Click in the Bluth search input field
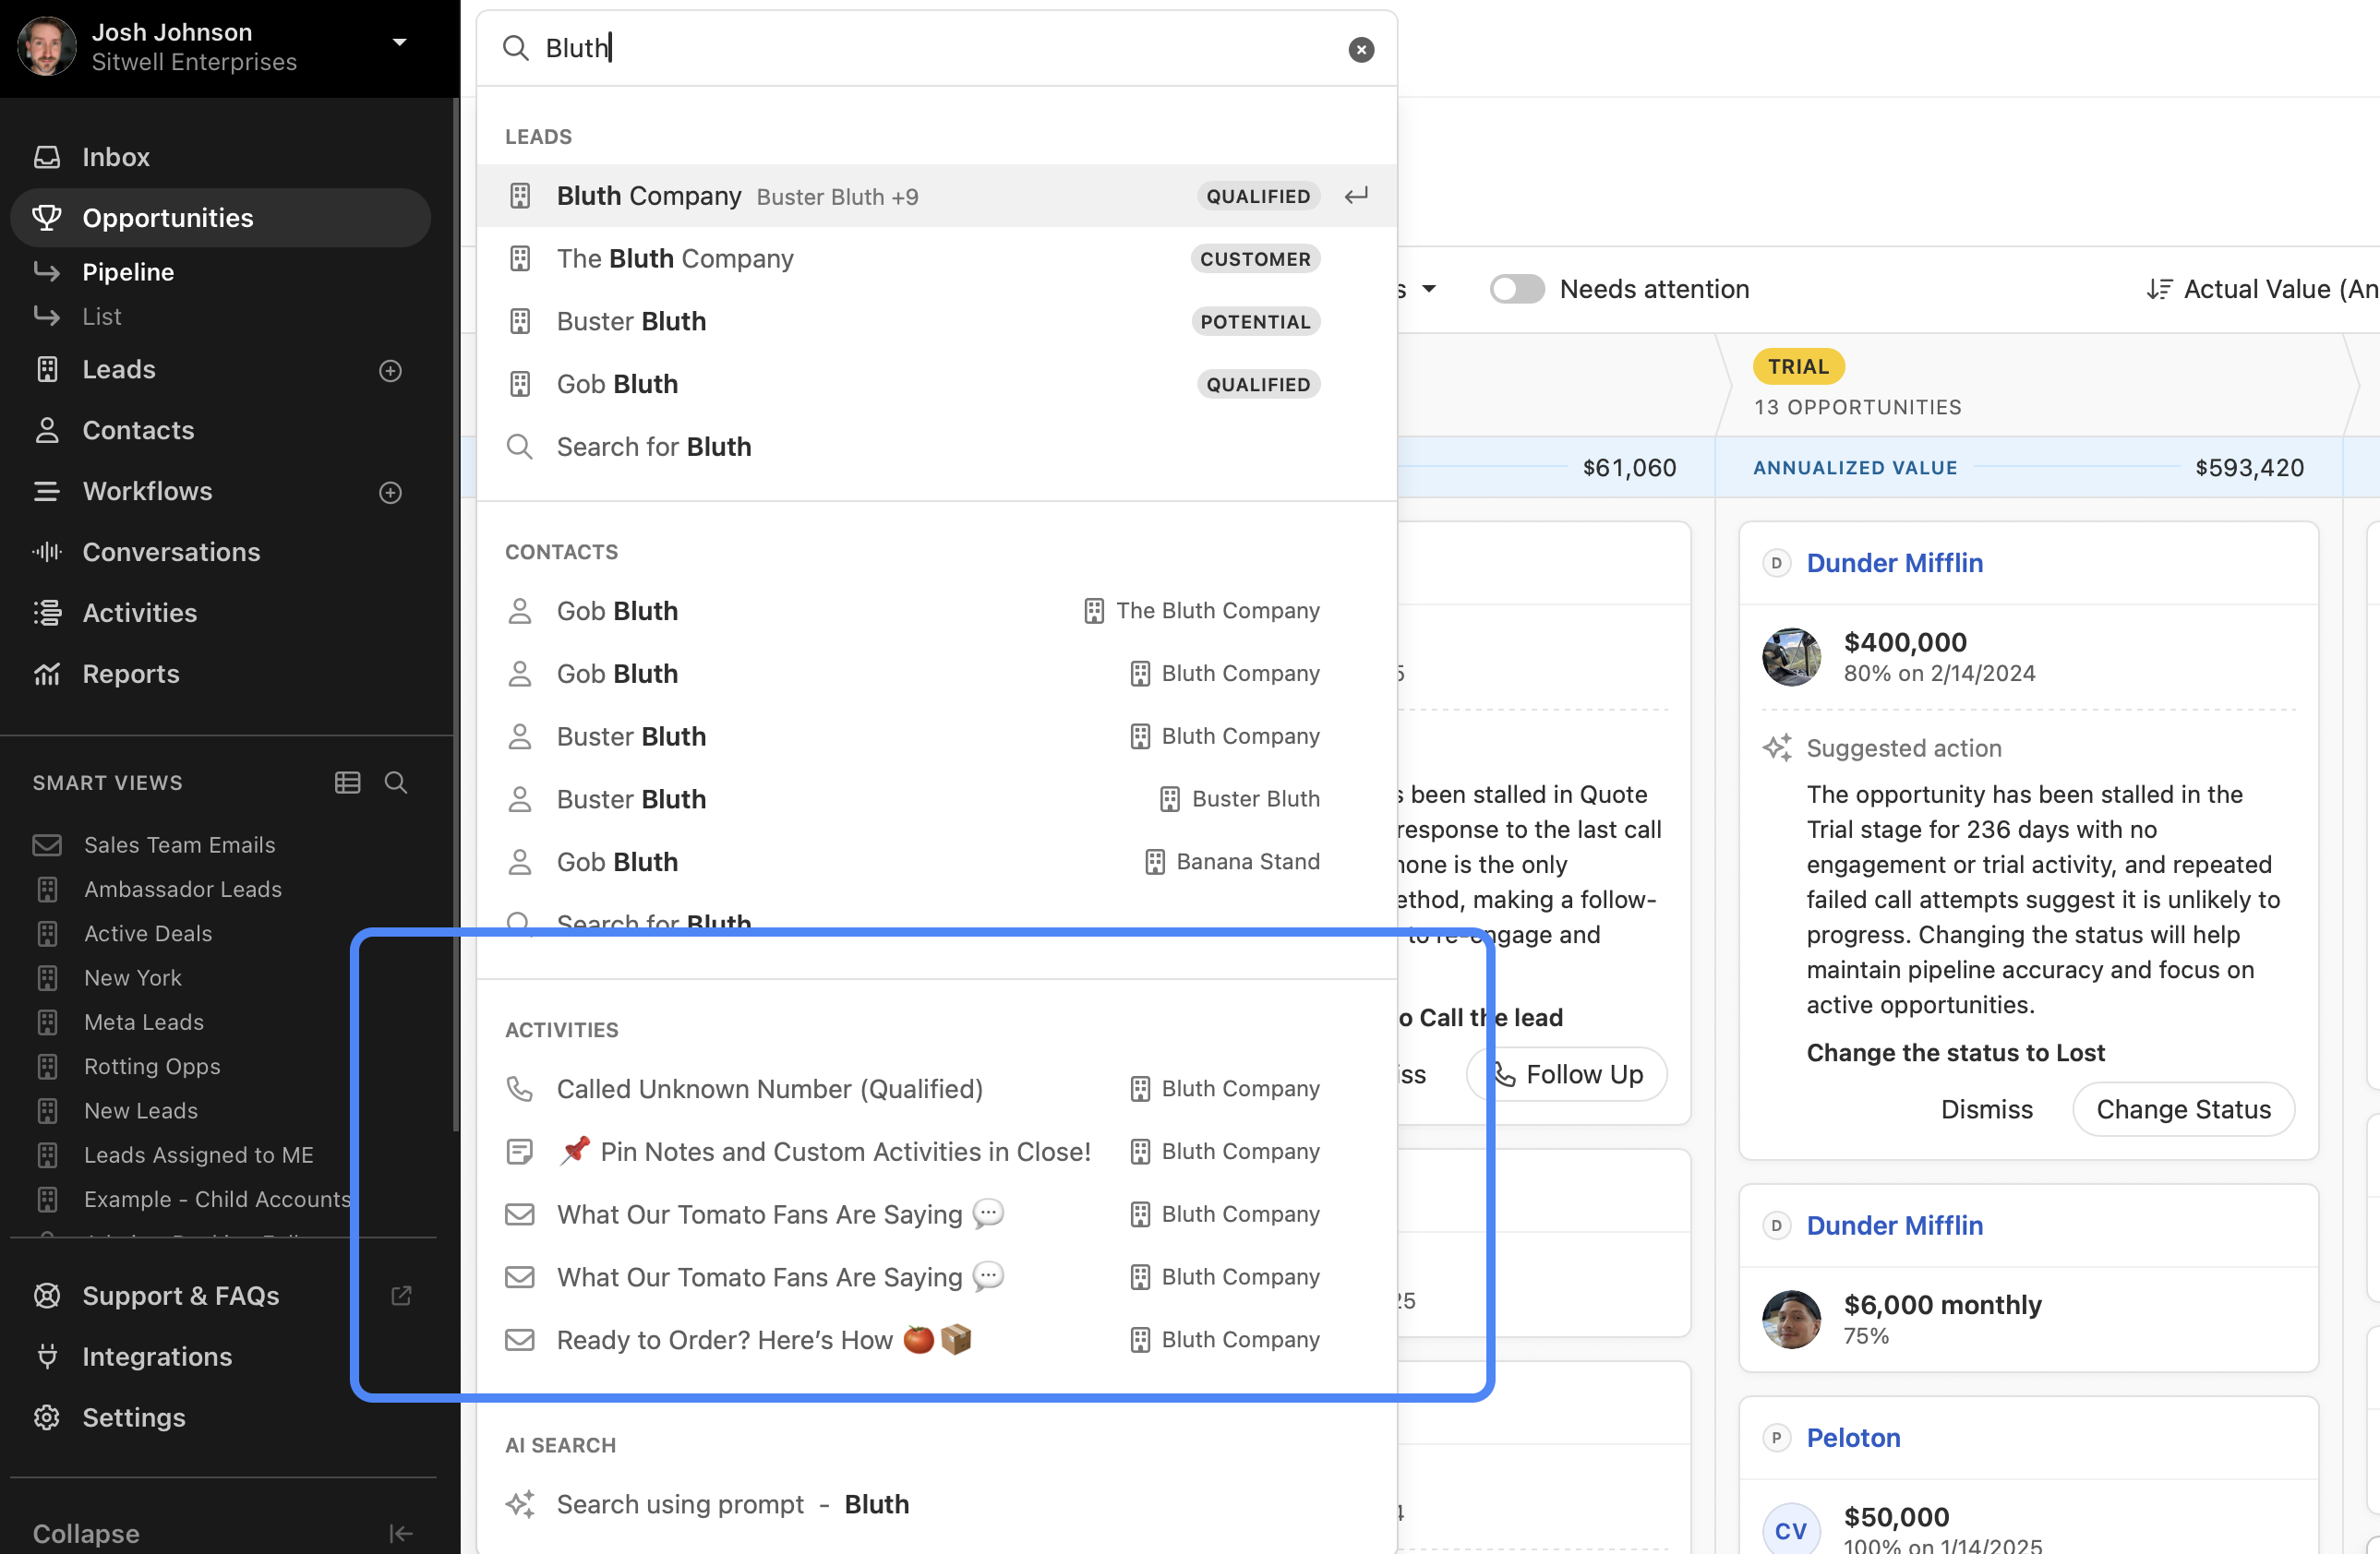Image resolution: width=2380 pixels, height=1554 pixels. pyautogui.click(x=900, y=48)
